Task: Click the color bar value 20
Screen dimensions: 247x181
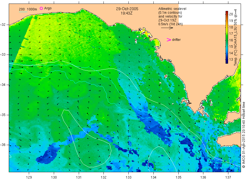Action: pyautogui.click(x=231, y=14)
